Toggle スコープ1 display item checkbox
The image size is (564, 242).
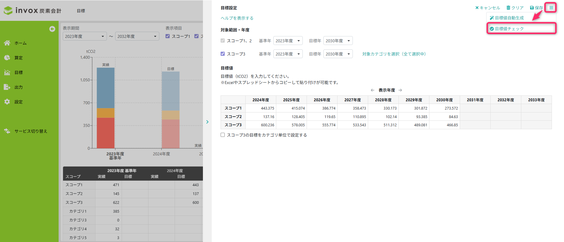tap(168, 36)
